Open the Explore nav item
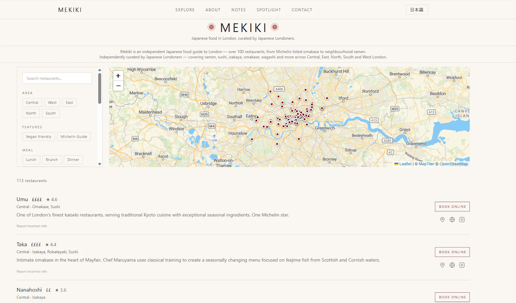The image size is (516, 303). 185,10
